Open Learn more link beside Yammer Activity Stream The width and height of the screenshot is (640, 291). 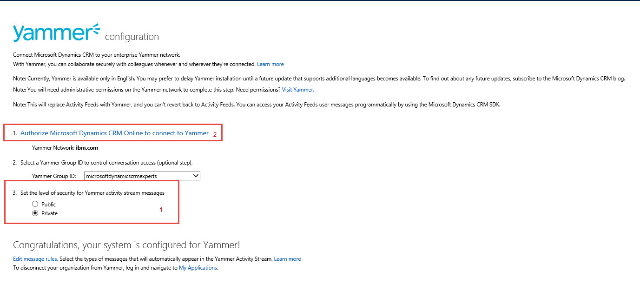pyautogui.click(x=287, y=258)
